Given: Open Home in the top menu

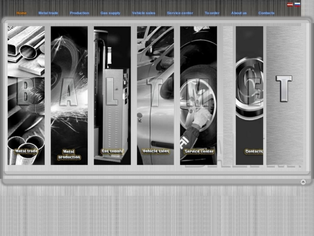Looking at the screenshot, I should (22, 13).
